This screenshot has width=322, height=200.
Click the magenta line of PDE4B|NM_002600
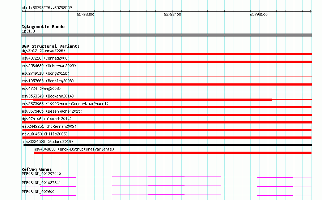166,195
